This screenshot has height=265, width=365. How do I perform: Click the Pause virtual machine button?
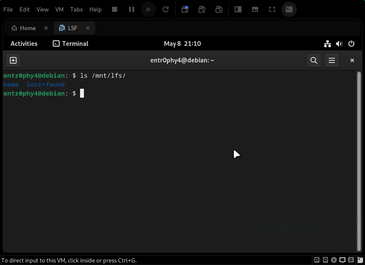(132, 9)
